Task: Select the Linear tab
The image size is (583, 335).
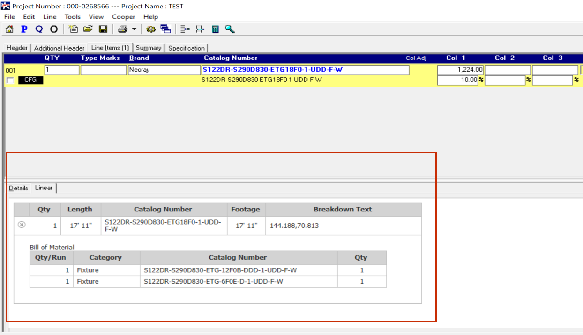Action: click(44, 188)
